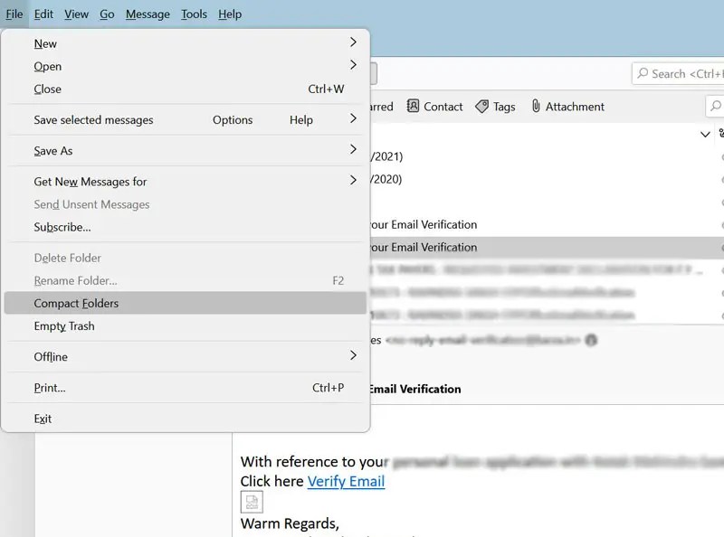Open the Save As submenu
The width and height of the screenshot is (724, 537).
(186, 150)
